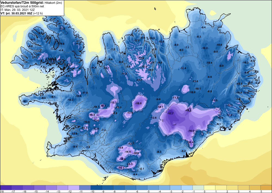Click the -14.5 temperature value
This screenshot has width=272, height=193.
[128, 152]
